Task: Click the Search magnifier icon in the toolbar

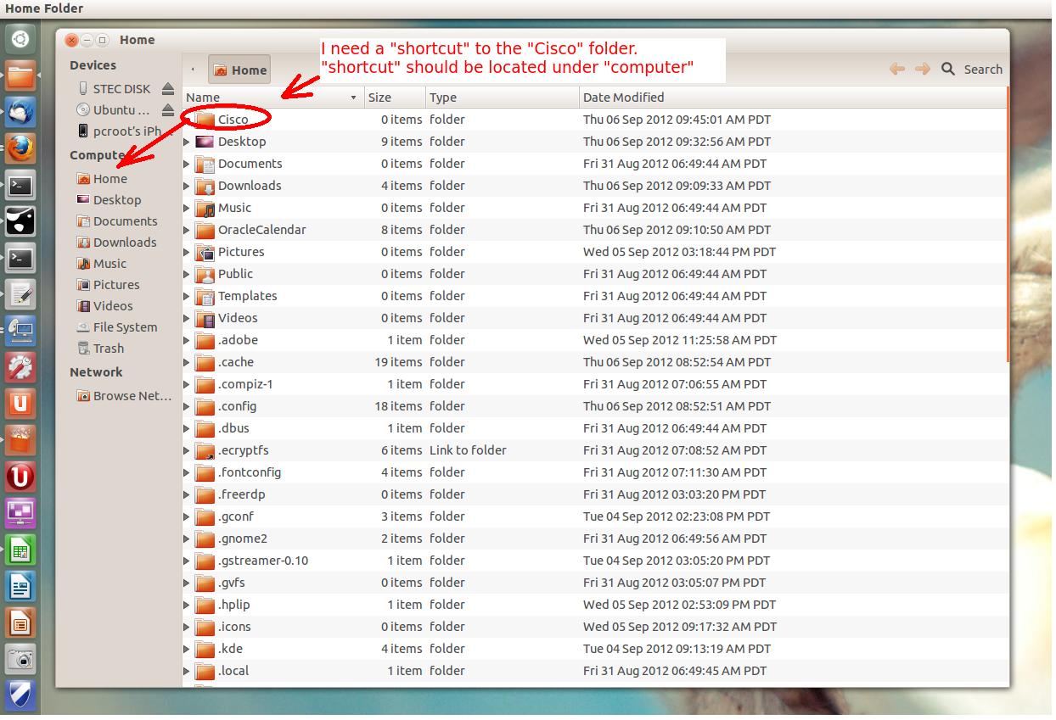Action: click(948, 69)
